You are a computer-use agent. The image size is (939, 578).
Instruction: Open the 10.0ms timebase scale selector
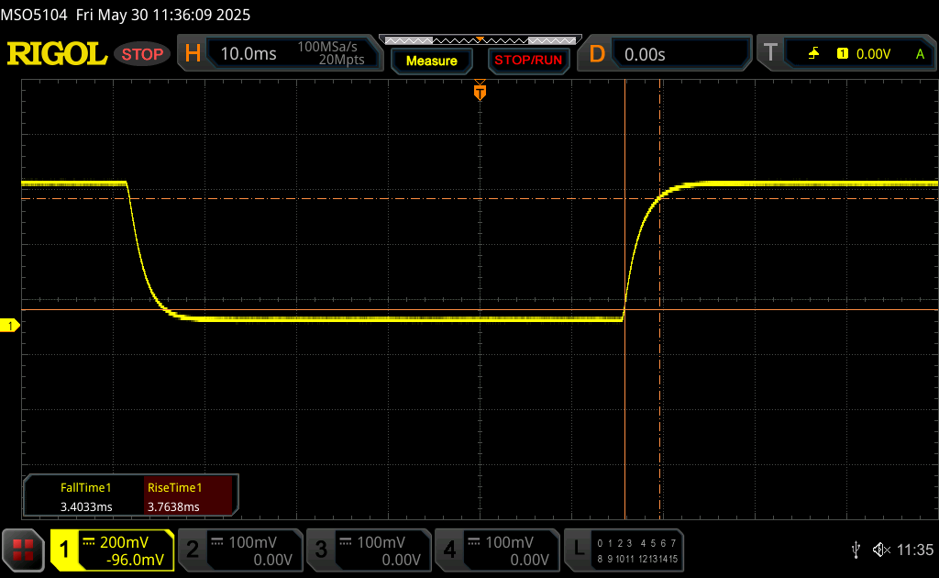point(249,54)
